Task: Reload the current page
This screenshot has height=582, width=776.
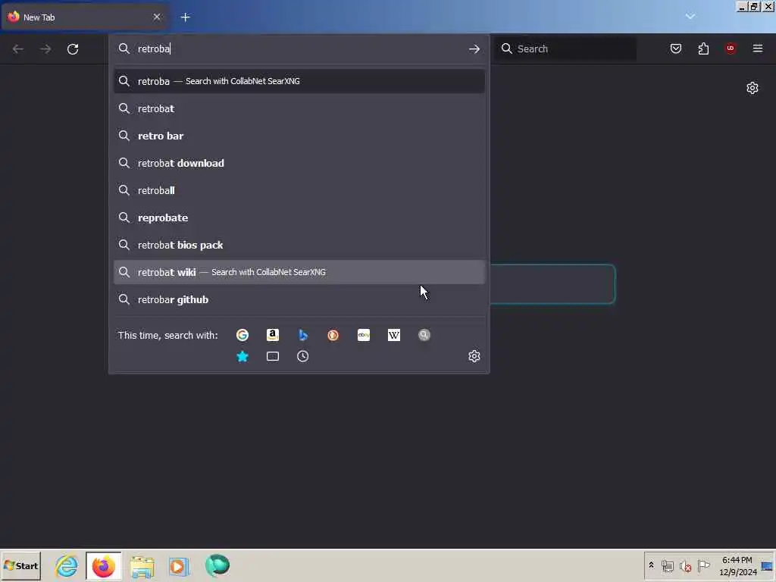Action: point(73,48)
